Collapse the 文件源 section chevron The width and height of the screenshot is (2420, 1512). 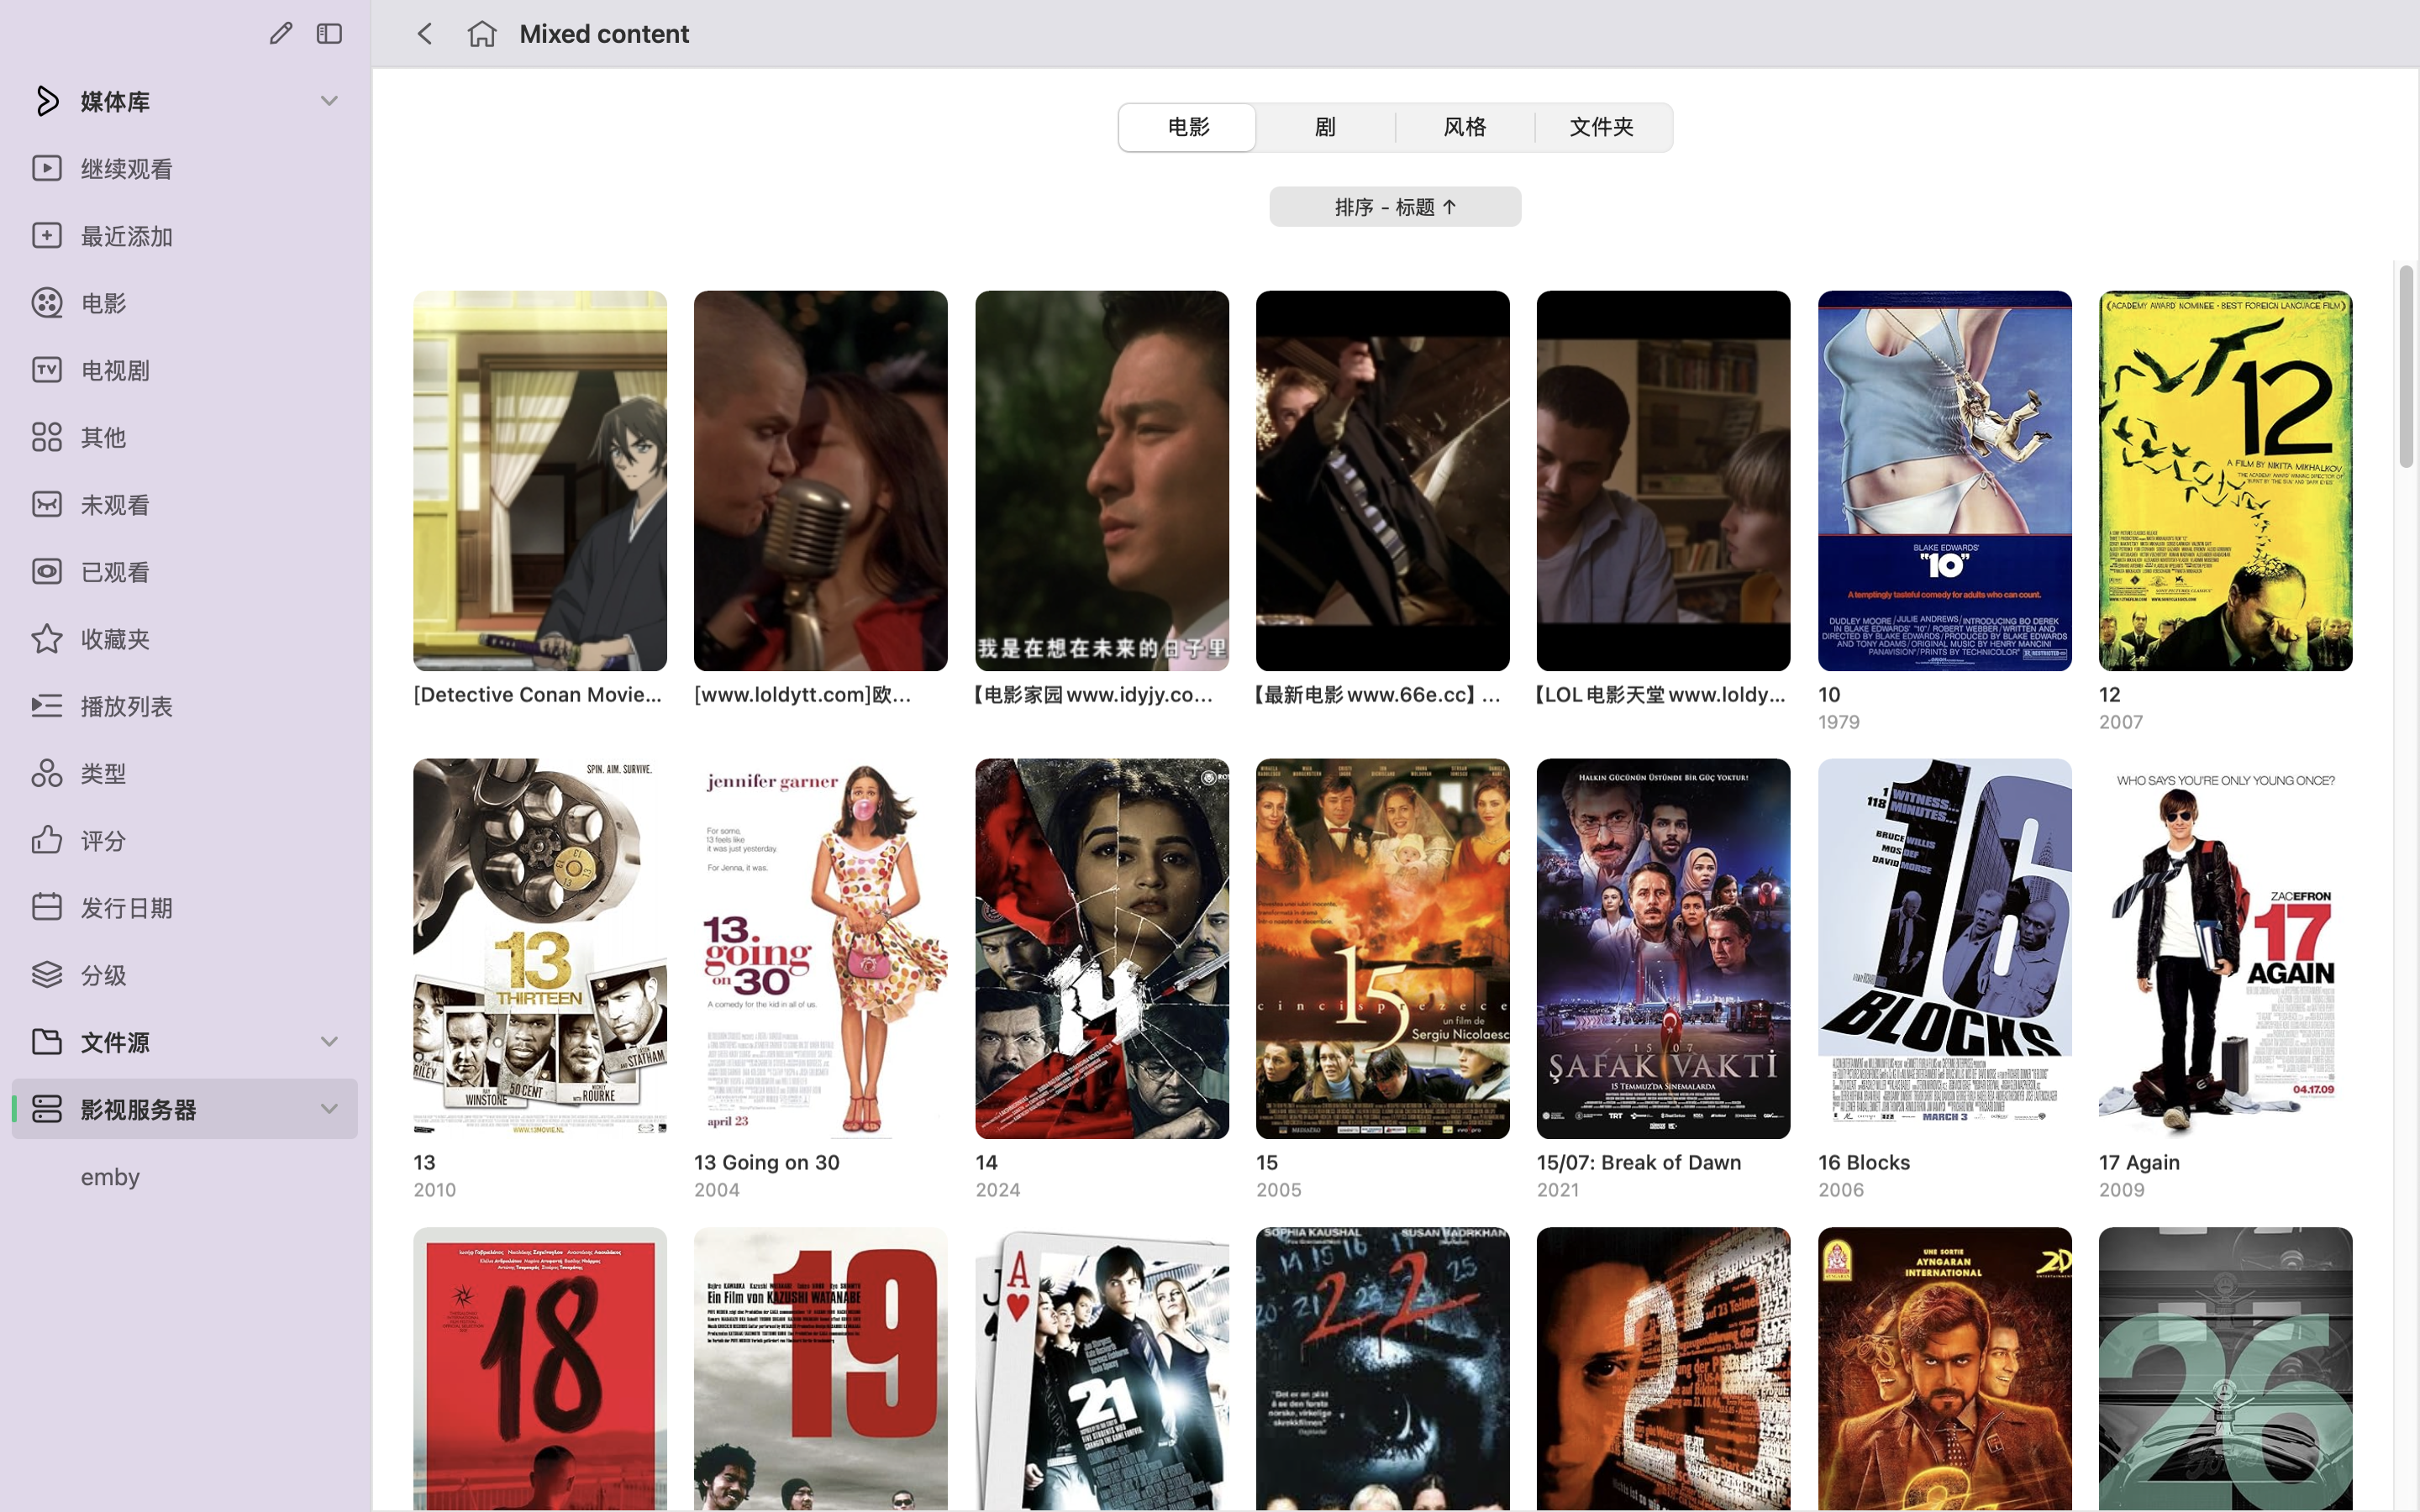tap(329, 1041)
